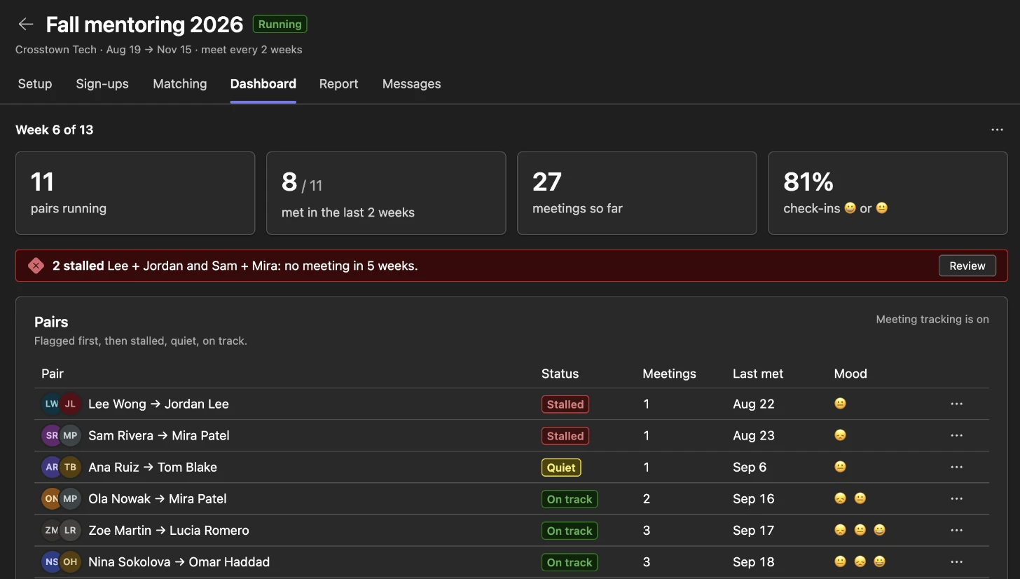
Task: Click On track badge for Ola Nowak
Action: [570, 499]
